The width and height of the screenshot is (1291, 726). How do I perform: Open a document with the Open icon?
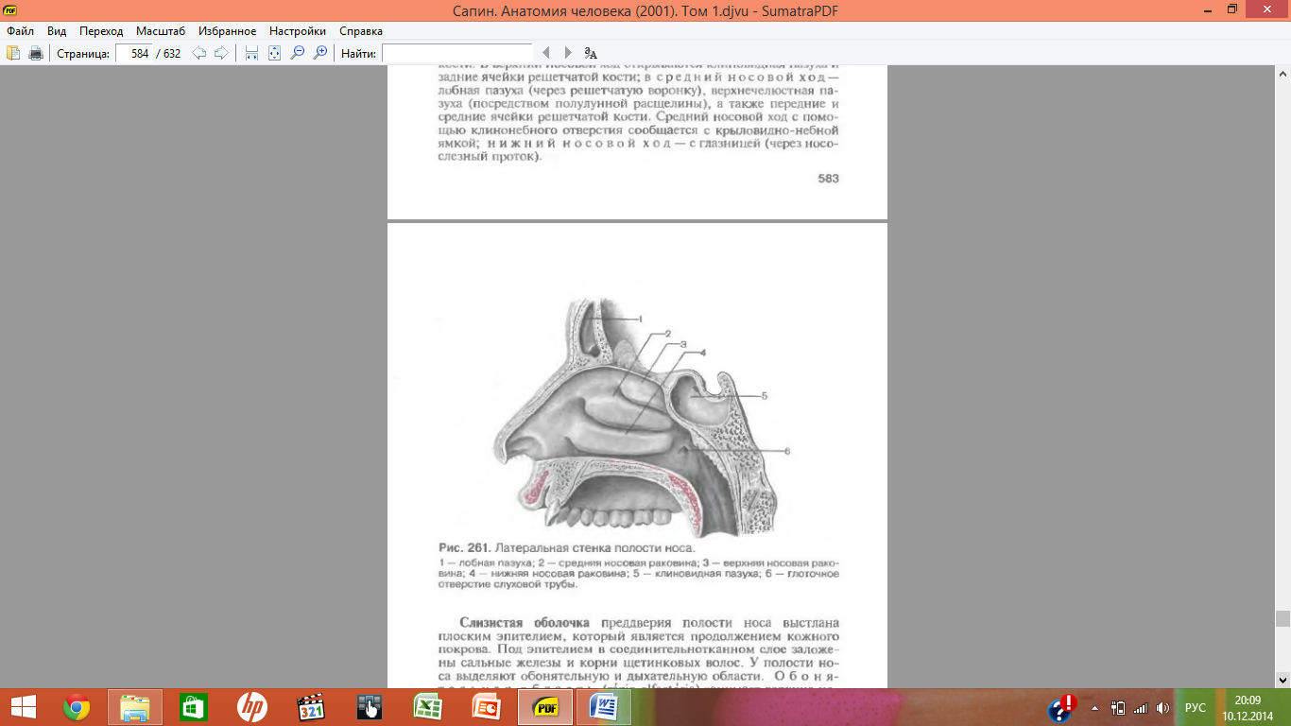click(13, 53)
